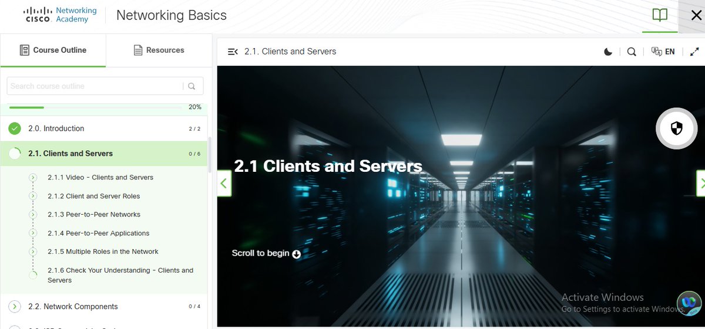Click the 2.1 Clients and Servers hero heading

tap(328, 166)
